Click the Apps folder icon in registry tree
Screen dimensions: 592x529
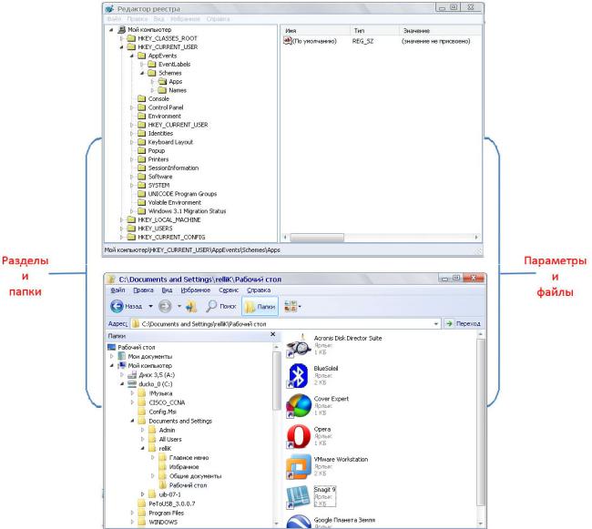[x=162, y=82]
